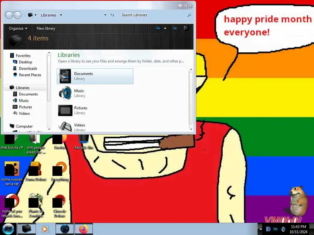Select 'shit people asked me' desktop icon
The width and height of the screenshot is (314, 235).
(x=36, y=144)
